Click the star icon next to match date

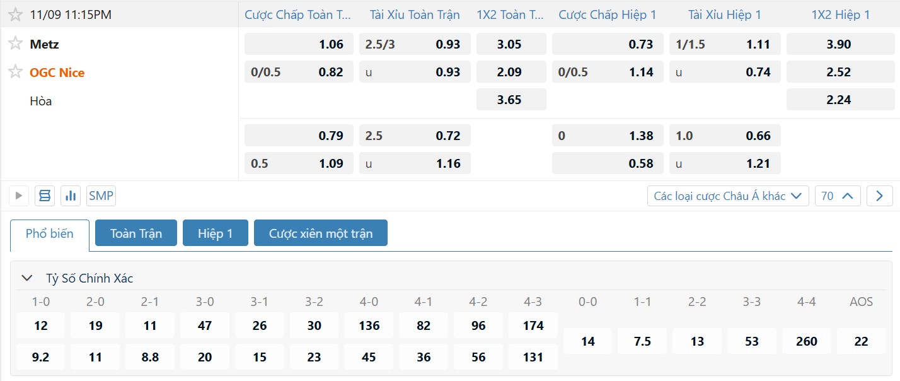(x=16, y=14)
